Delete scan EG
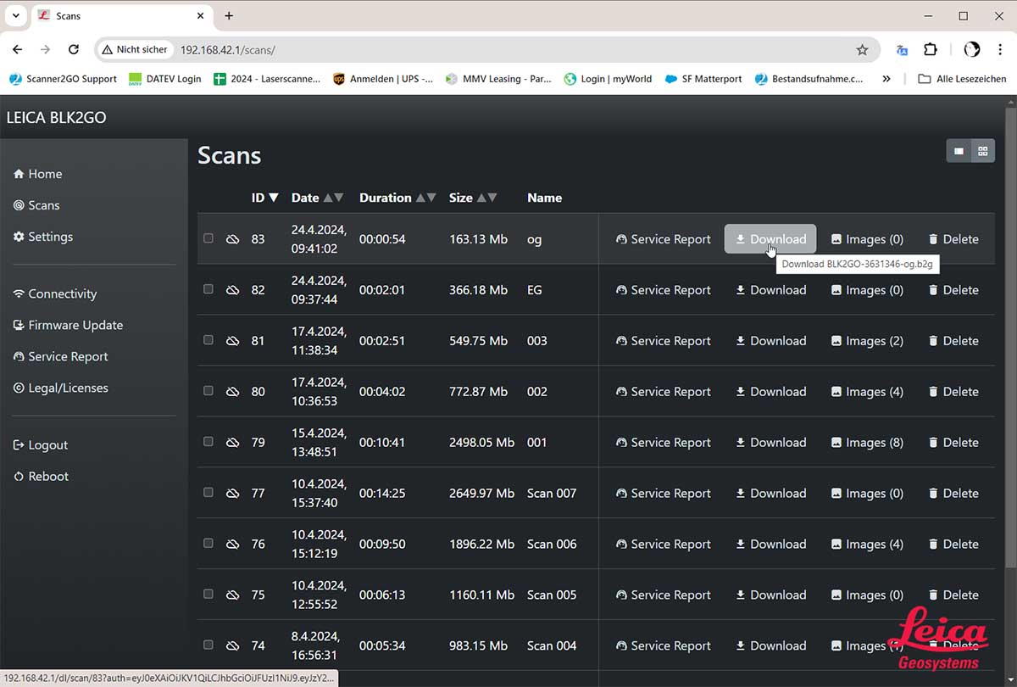This screenshot has height=687, width=1017. [953, 290]
